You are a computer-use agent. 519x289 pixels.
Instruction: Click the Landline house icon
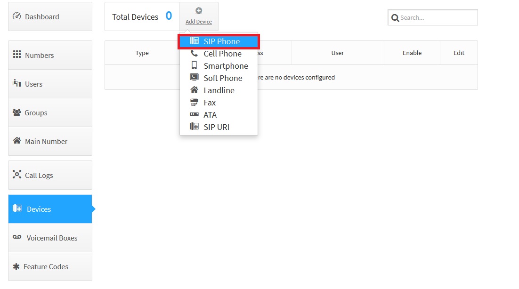point(194,90)
